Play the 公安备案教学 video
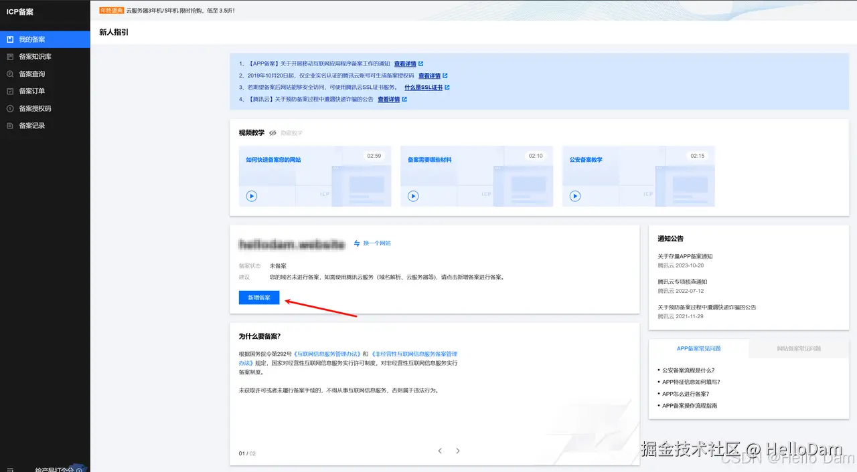This screenshot has width=857, height=472. [574, 196]
